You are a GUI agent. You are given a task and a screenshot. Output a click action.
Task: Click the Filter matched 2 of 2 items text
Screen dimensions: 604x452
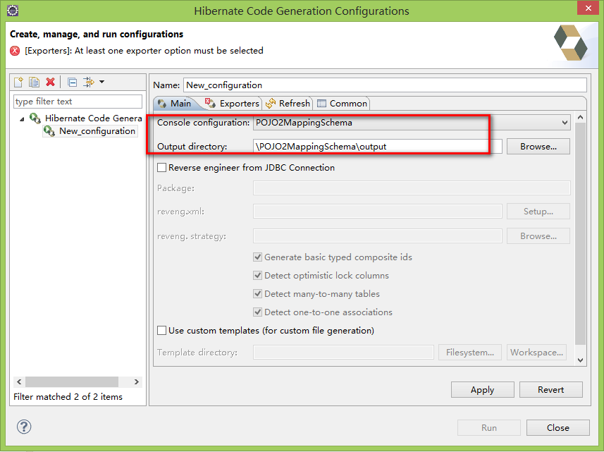point(68,396)
